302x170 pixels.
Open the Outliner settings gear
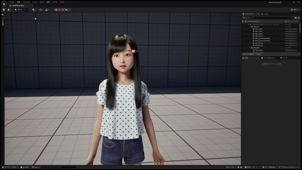click(x=299, y=18)
